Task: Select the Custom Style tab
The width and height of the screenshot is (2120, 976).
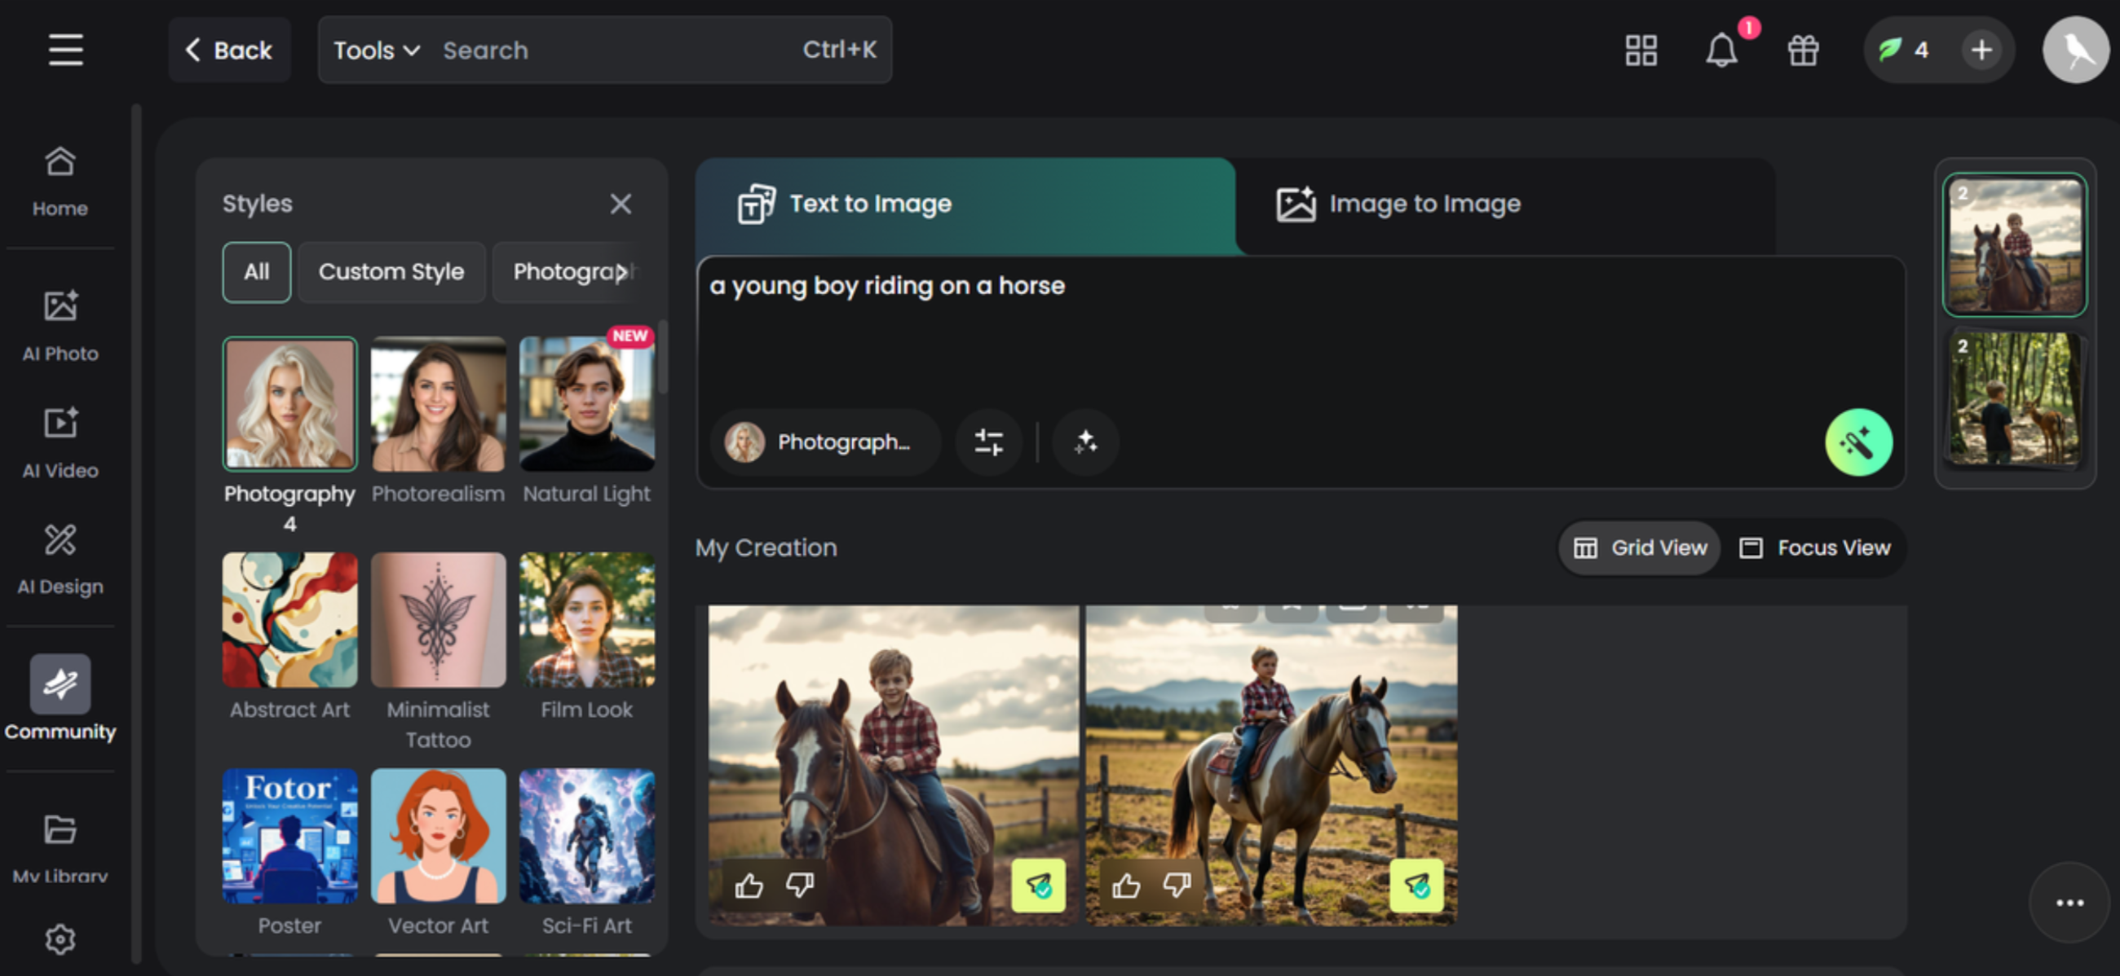Action: pyautogui.click(x=391, y=272)
